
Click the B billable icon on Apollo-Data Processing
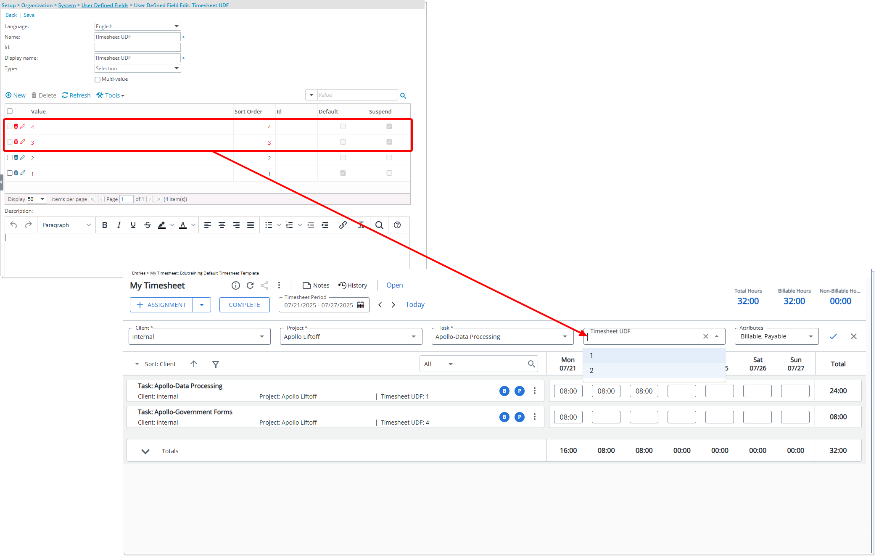coord(504,391)
